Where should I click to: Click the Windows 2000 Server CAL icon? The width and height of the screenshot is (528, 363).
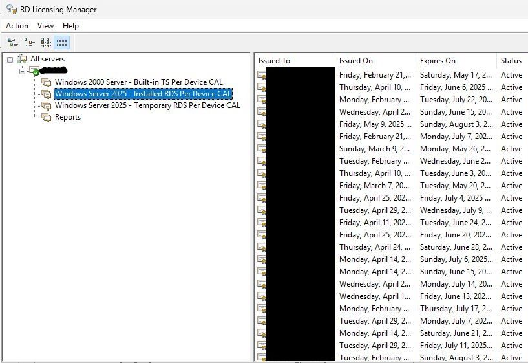[x=46, y=82]
